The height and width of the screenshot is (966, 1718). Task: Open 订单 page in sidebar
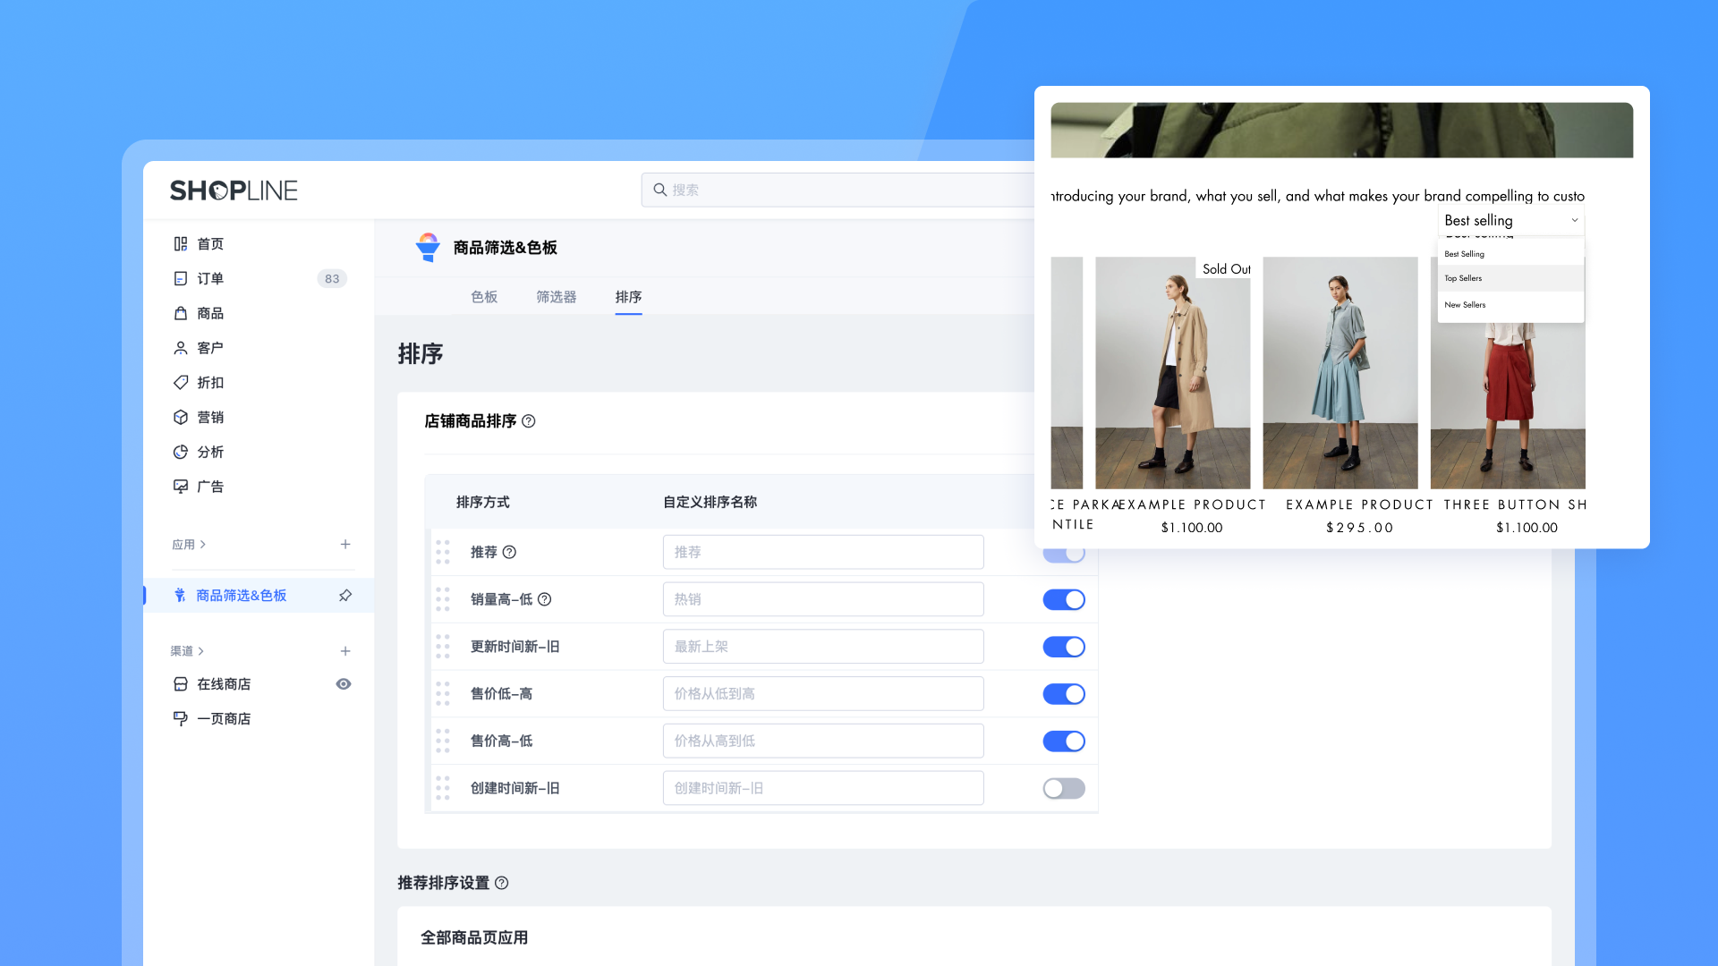tap(210, 279)
